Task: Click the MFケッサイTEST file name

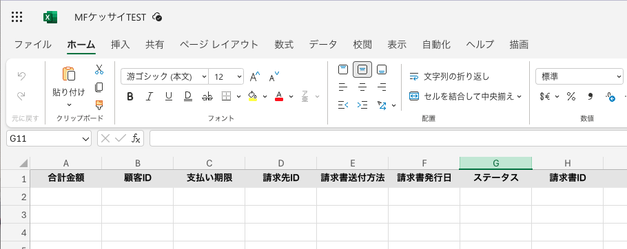Action: 110,17
